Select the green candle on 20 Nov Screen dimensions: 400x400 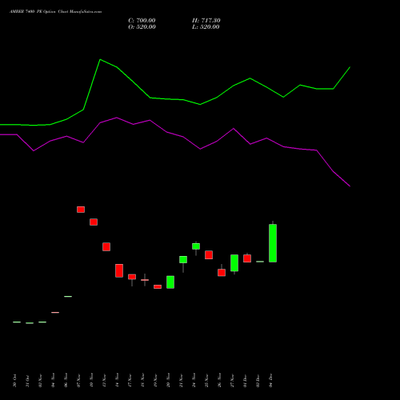(x=170, y=282)
